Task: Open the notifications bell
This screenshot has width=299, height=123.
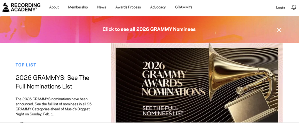Action: click(293, 7)
